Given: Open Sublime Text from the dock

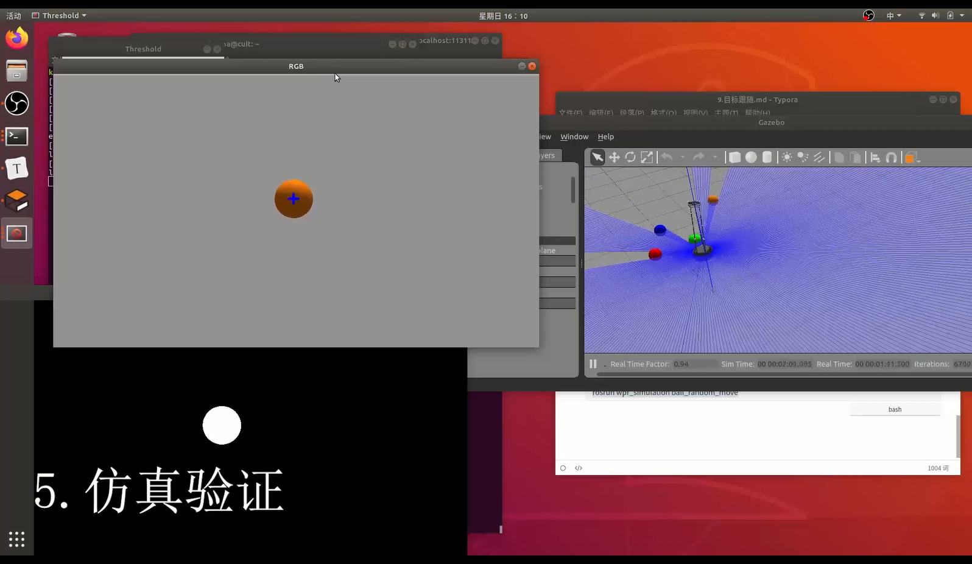Looking at the screenshot, I should 17,201.
